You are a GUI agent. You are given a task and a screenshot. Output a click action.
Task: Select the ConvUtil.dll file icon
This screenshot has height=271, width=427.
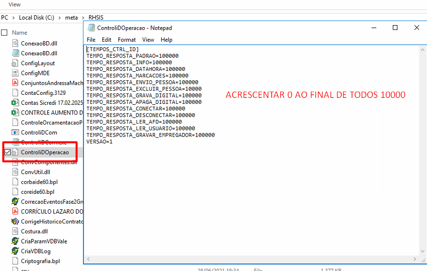tap(16, 172)
